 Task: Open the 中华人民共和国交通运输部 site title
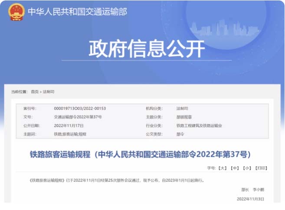77,12
